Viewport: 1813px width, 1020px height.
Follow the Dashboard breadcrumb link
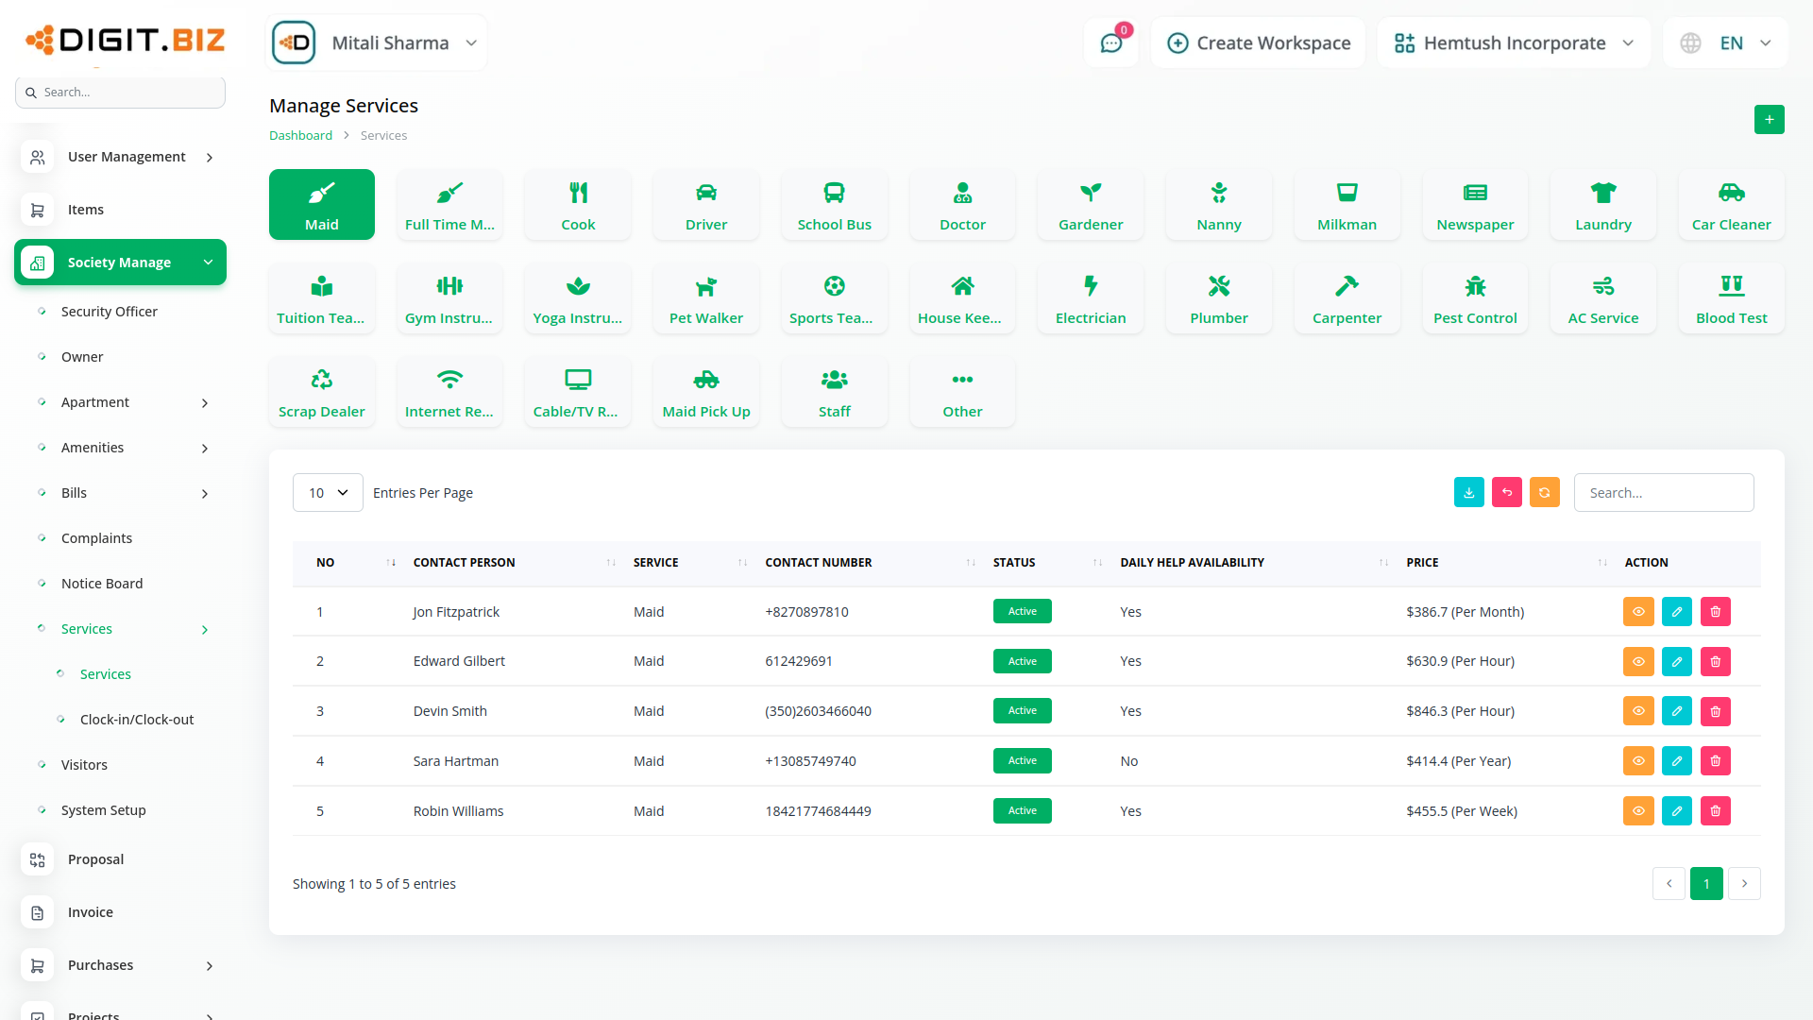[x=300, y=136]
